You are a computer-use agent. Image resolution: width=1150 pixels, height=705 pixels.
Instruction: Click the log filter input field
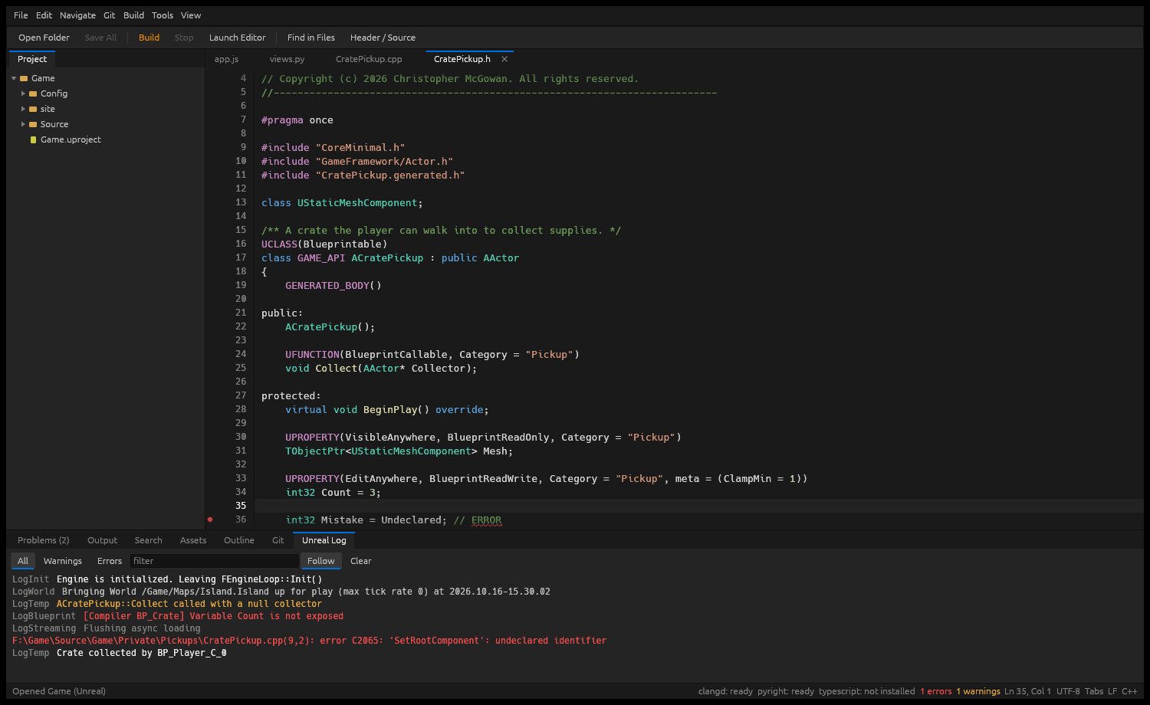(x=214, y=561)
